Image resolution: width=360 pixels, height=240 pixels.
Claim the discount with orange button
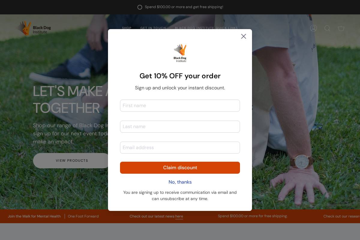click(x=180, y=168)
